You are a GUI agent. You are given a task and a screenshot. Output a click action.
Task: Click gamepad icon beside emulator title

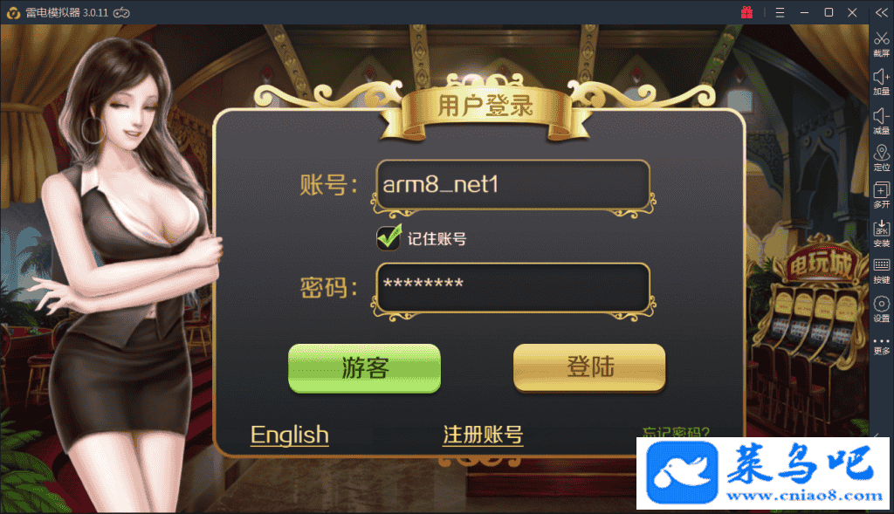[121, 12]
